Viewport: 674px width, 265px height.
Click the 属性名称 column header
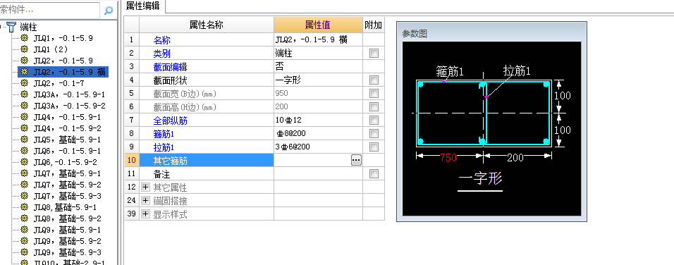tap(207, 25)
